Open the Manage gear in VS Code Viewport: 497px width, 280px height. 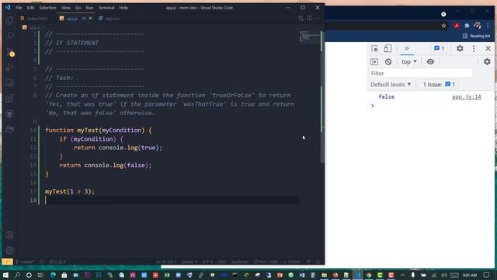[9, 250]
